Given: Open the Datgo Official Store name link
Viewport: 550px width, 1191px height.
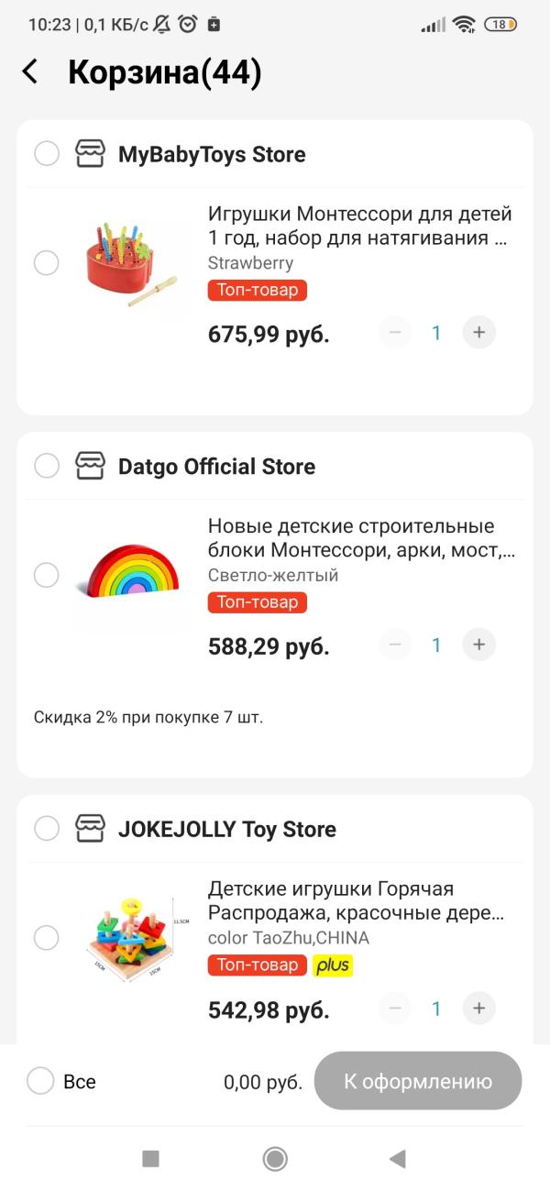Looking at the screenshot, I should tap(216, 466).
